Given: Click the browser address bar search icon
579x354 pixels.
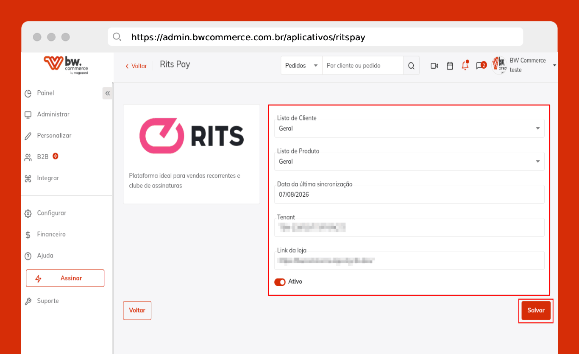Looking at the screenshot, I should click(x=117, y=37).
